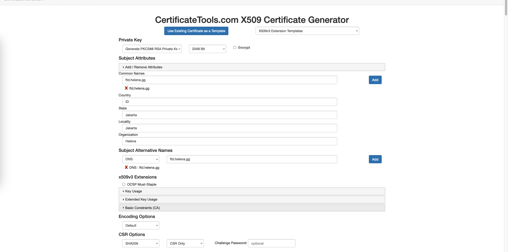
Task: Open the SHA256 hash algorithm dropdown
Action: click(141, 244)
